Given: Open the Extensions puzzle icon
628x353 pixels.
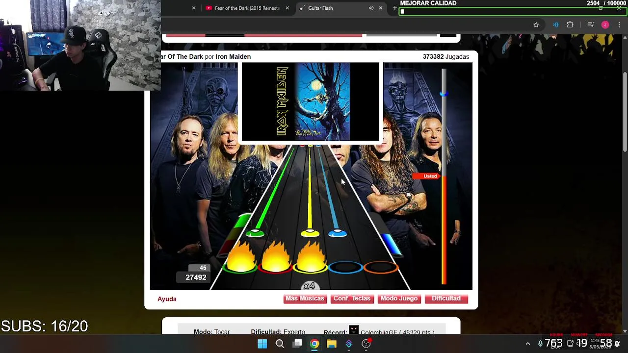Looking at the screenshot, I should (570, 25).
